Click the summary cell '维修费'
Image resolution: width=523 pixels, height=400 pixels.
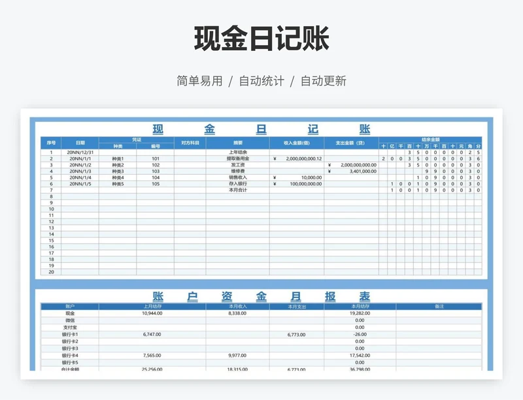pyautogui.click(x=238, y=171)
